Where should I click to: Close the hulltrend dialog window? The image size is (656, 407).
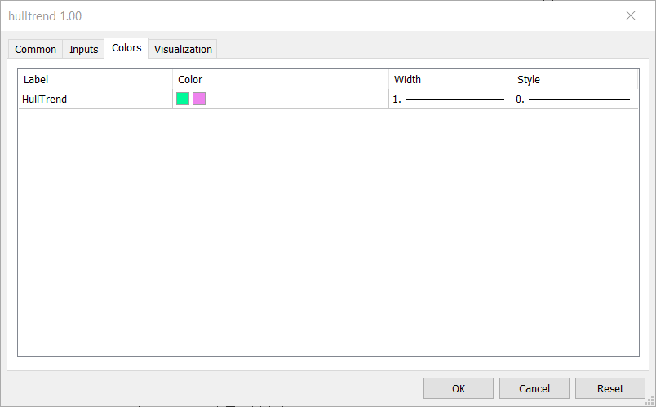click(x=631, y=15)
